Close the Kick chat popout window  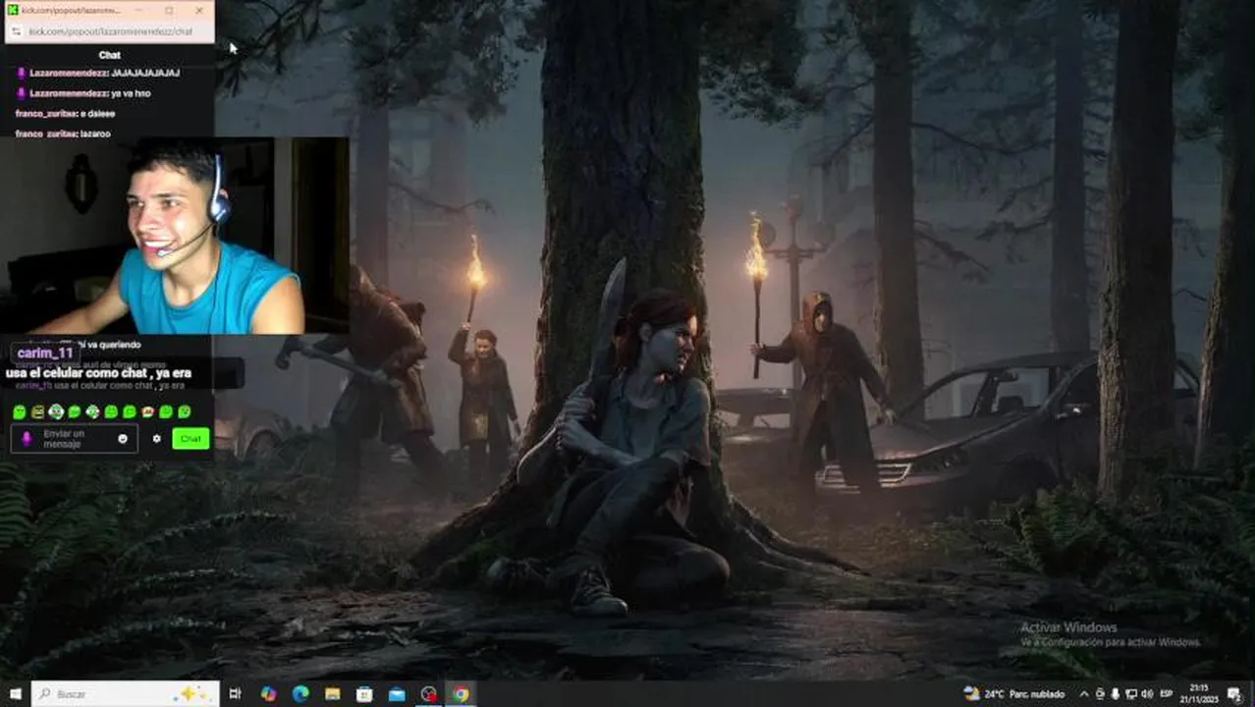(x=199, y=10)
